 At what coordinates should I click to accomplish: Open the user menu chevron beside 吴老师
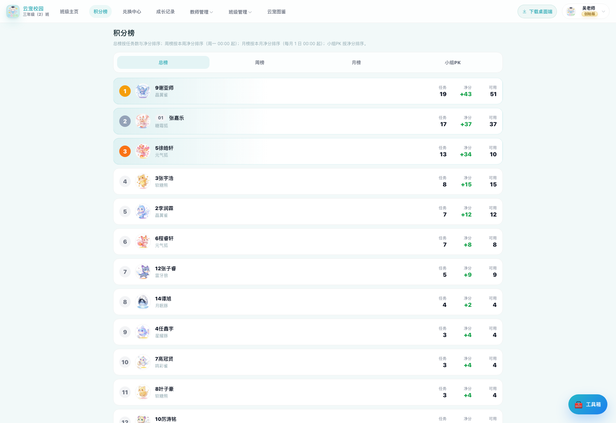tap(603, 11)
